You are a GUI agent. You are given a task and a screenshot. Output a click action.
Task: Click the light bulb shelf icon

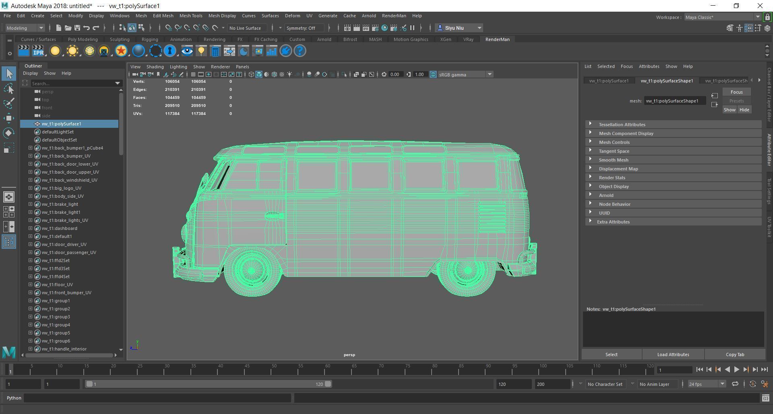coord(201,51)
